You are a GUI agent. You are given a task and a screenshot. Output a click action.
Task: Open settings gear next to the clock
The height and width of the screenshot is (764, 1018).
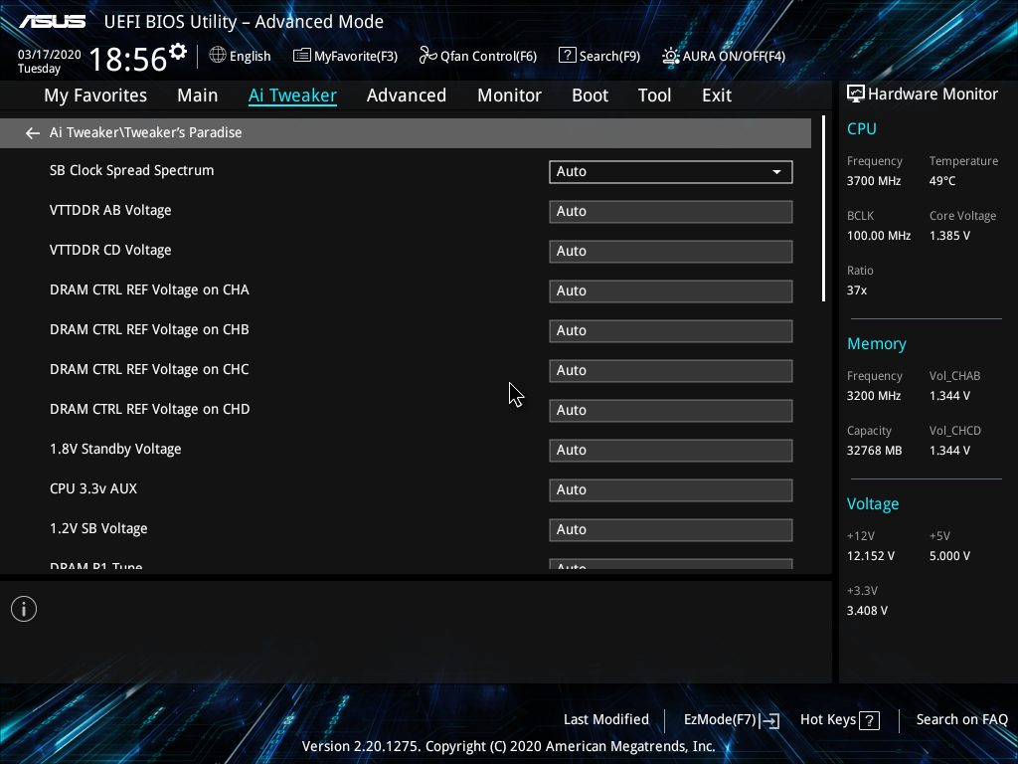178,52
